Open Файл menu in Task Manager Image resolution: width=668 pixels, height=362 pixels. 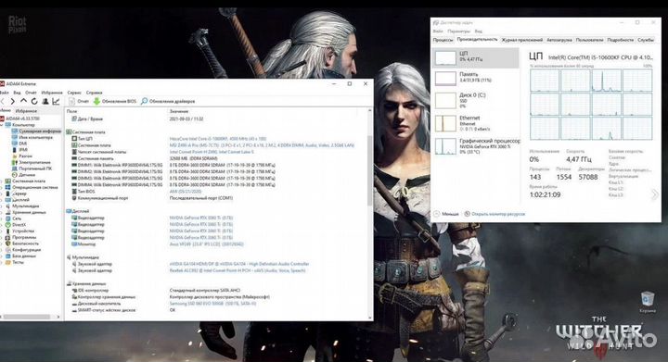tap(438, 31)
